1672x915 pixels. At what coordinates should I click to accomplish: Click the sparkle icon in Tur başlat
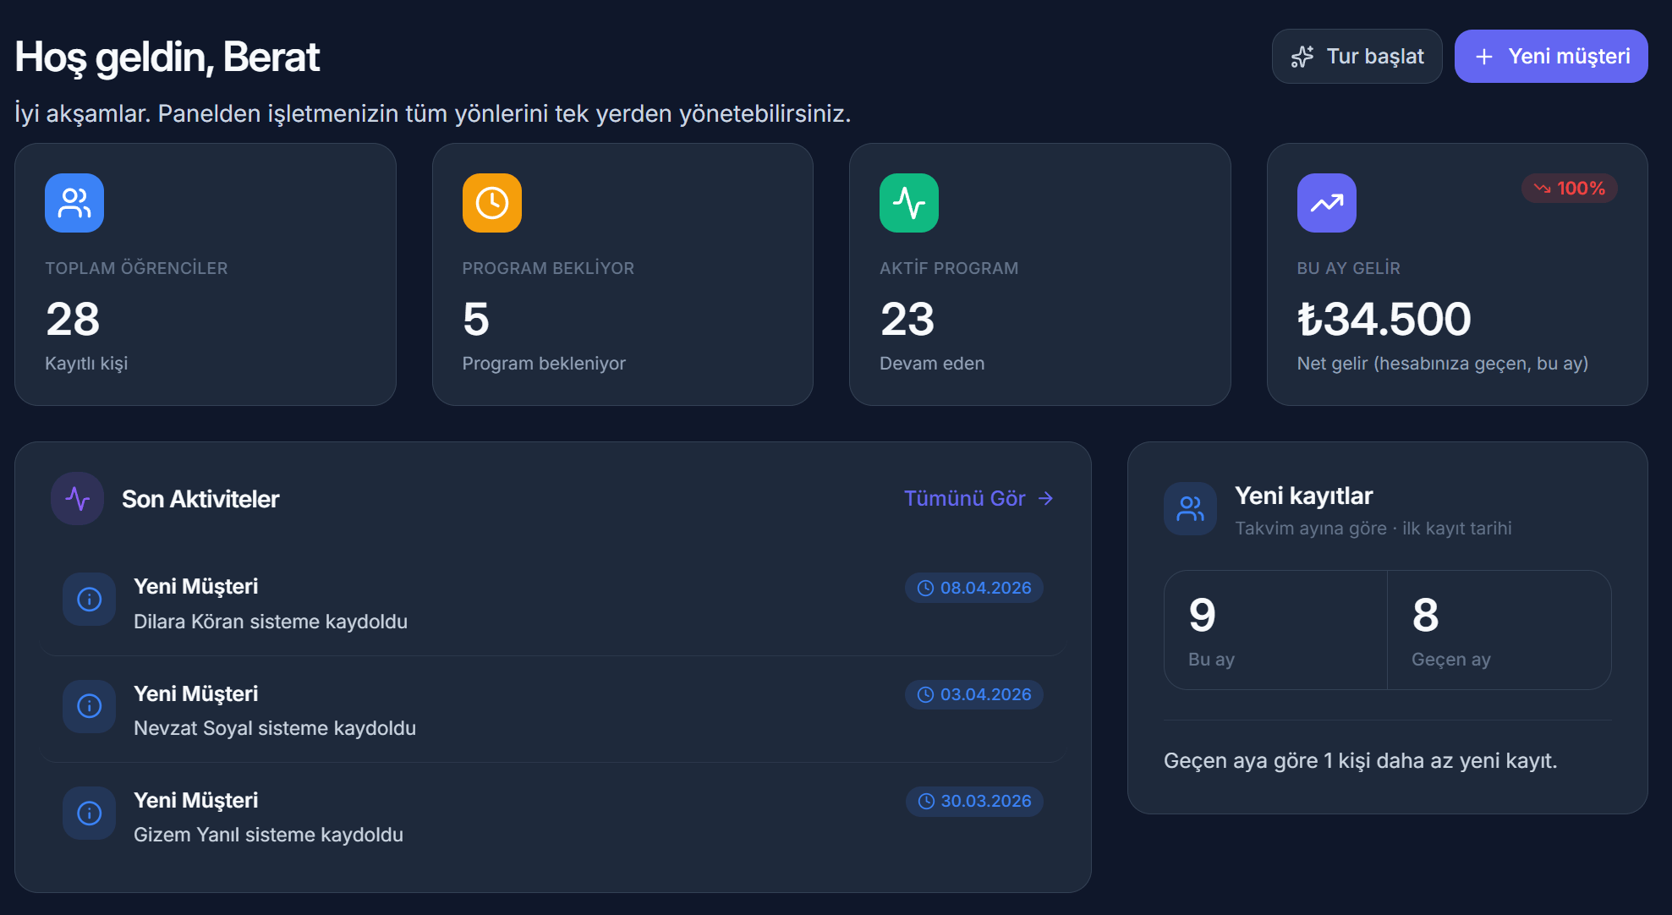tap(1302, 57)
